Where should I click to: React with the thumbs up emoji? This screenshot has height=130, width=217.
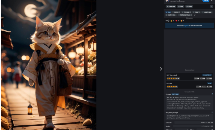click(x=172, y=21)
